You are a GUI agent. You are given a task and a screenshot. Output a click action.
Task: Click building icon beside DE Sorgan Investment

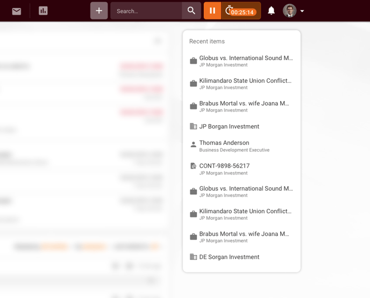tap(193, 257)
